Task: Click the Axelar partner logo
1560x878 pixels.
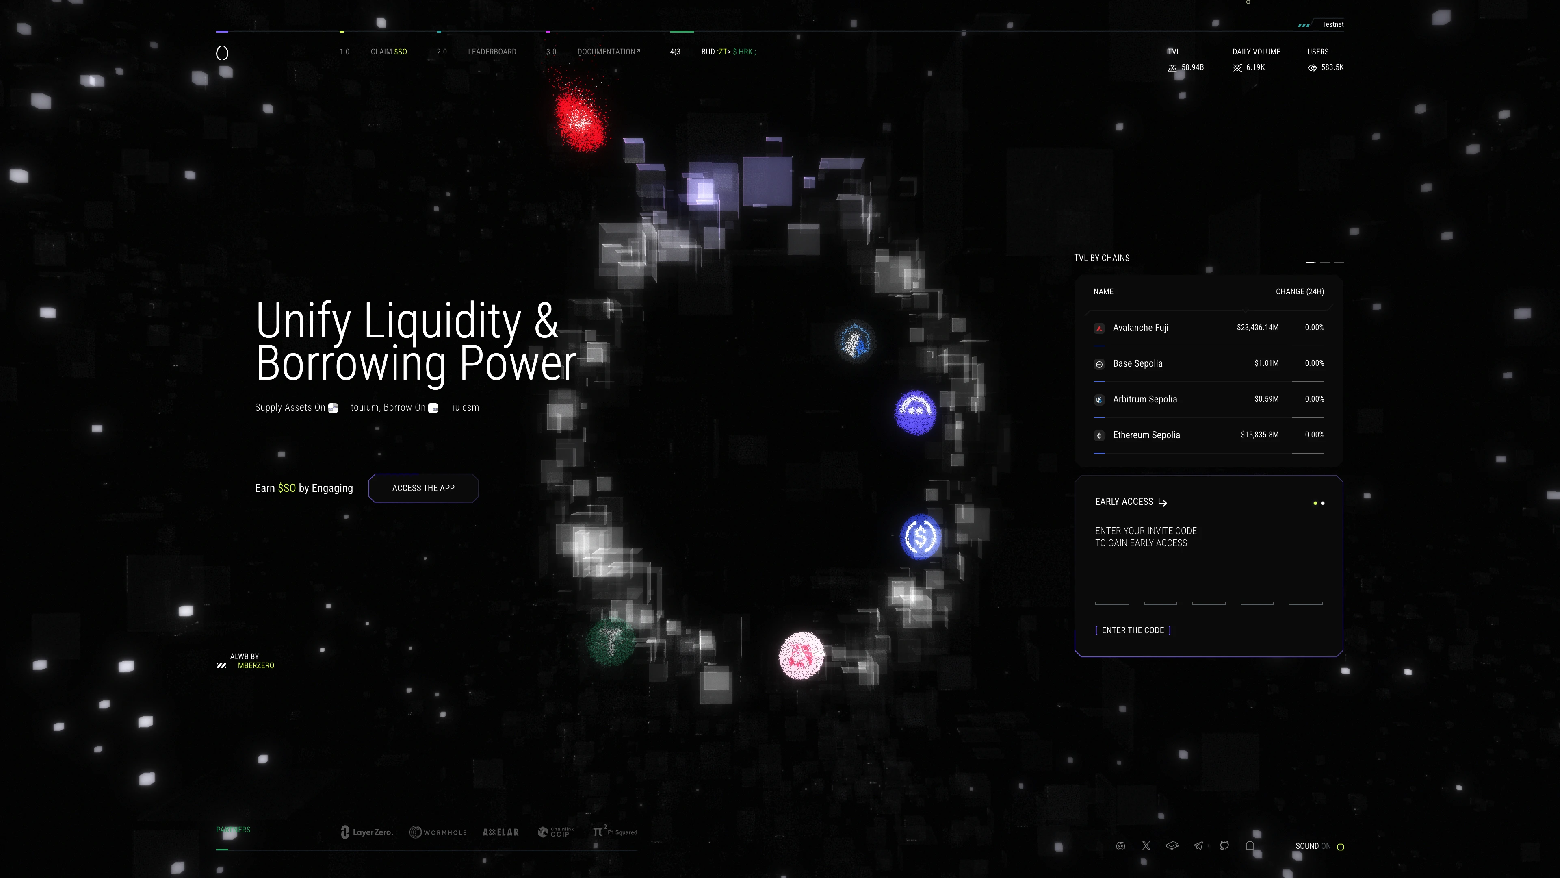Action: (x=501, y=832)
